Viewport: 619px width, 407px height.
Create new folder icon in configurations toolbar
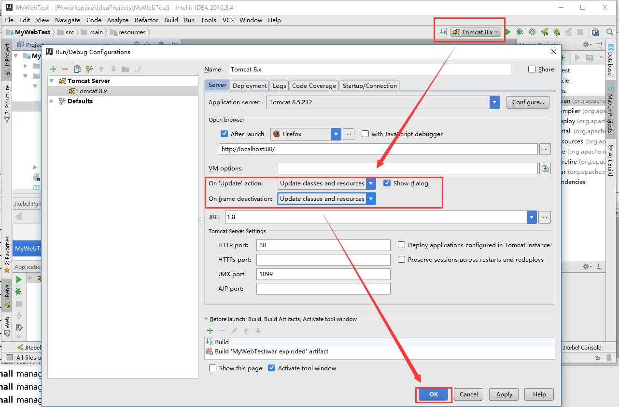pos(126,69)
